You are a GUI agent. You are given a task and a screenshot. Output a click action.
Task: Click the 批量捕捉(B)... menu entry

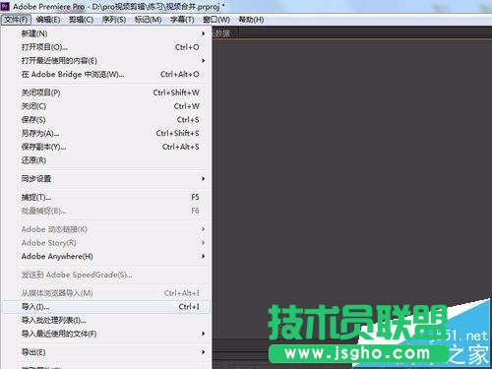105,211
